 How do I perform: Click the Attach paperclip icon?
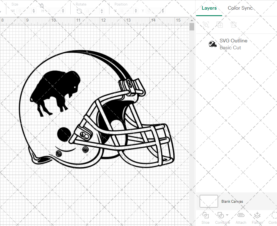click(241, 215)
